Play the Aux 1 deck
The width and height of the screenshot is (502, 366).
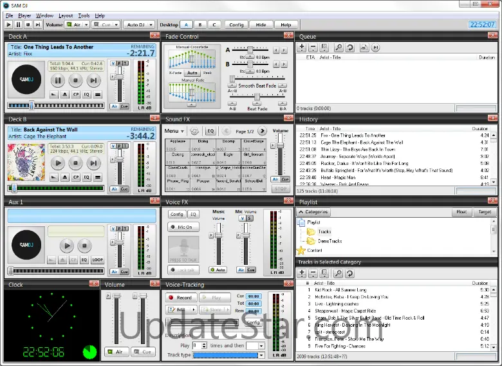[67, 246]
